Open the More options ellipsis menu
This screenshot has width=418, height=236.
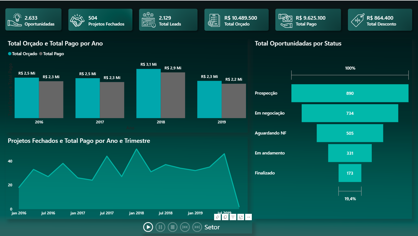pos(248,217)
